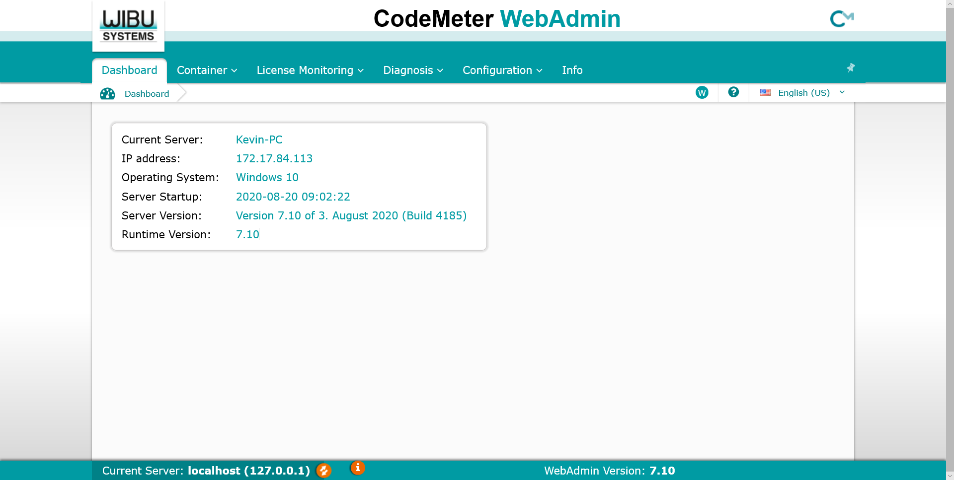Click the Server Startup label

162,197
